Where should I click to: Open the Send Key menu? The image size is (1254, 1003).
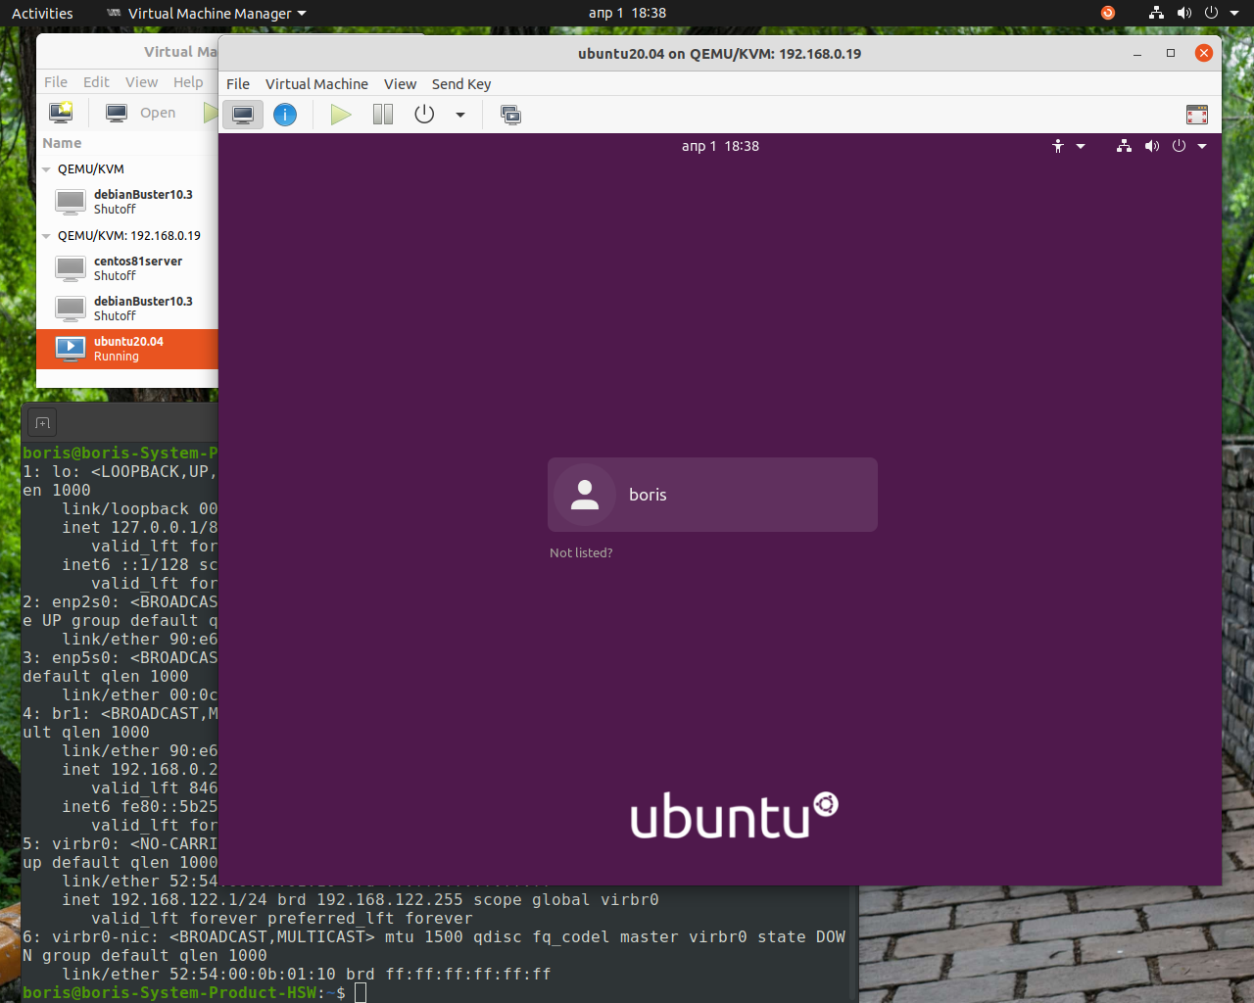[461, 84]
